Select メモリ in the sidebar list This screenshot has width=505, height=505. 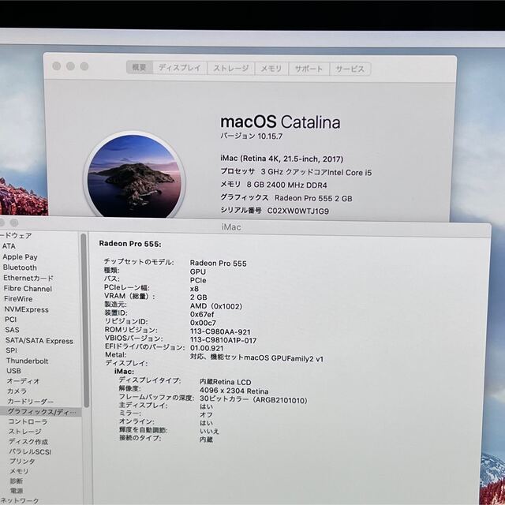[19, 471]
